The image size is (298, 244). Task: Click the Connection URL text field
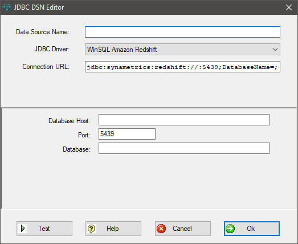pyautogui.click(x=182, y=67)
